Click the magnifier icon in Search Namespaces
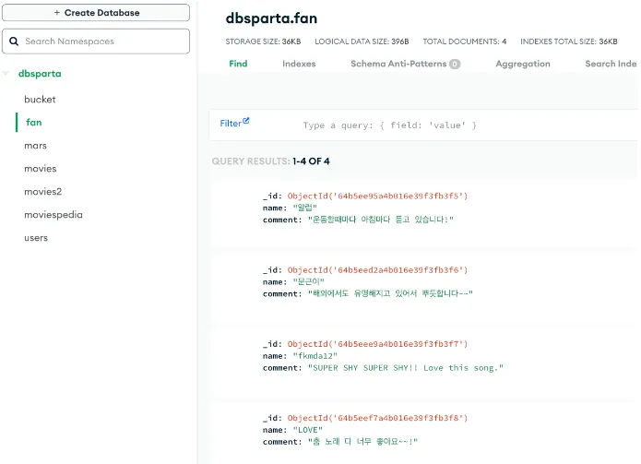The height and width of the screenshot is (464, 641). (14, 42)
